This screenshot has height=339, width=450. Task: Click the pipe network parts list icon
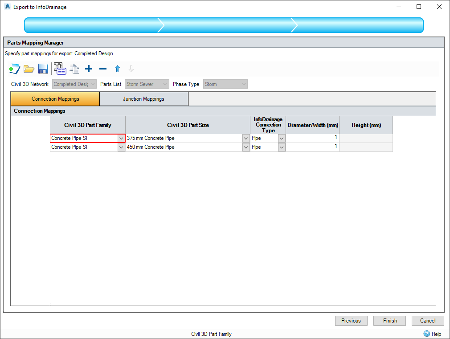point(60,69)
